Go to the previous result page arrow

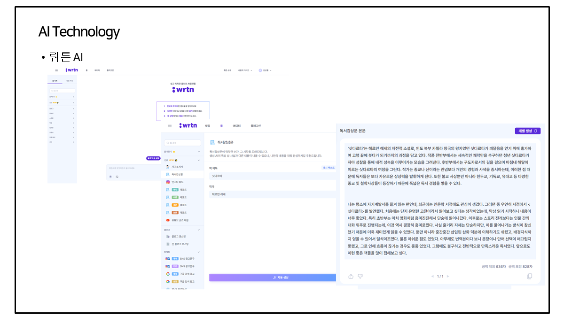(432, 276)
